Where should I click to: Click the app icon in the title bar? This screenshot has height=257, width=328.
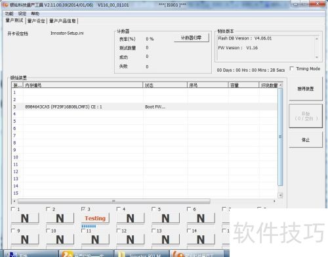6,5
